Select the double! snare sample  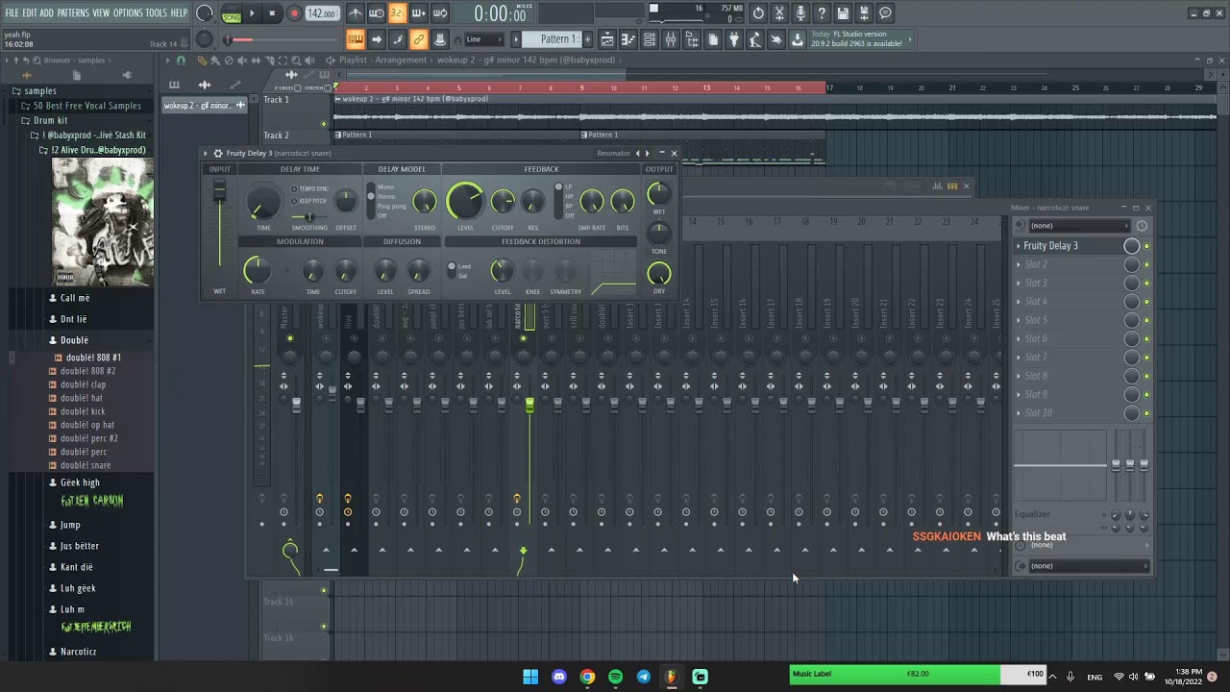pyautogui.click(x=86, y=465)
